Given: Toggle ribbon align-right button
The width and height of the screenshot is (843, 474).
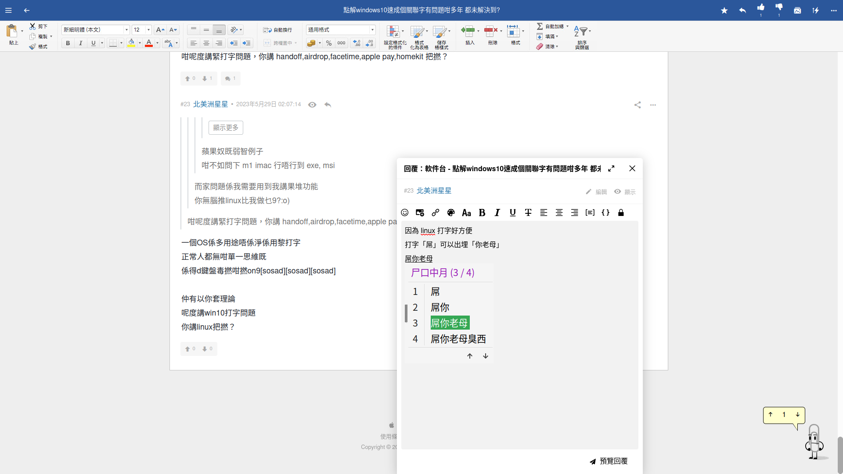Looking at the screenshot, I should point(219,43).
